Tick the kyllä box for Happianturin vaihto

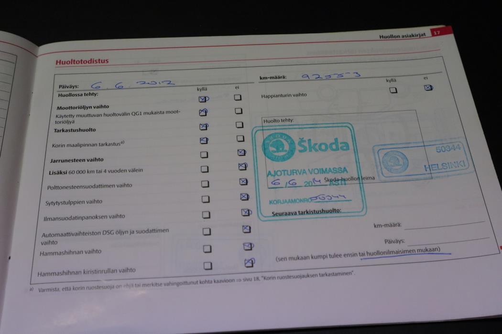click(393, 90)
